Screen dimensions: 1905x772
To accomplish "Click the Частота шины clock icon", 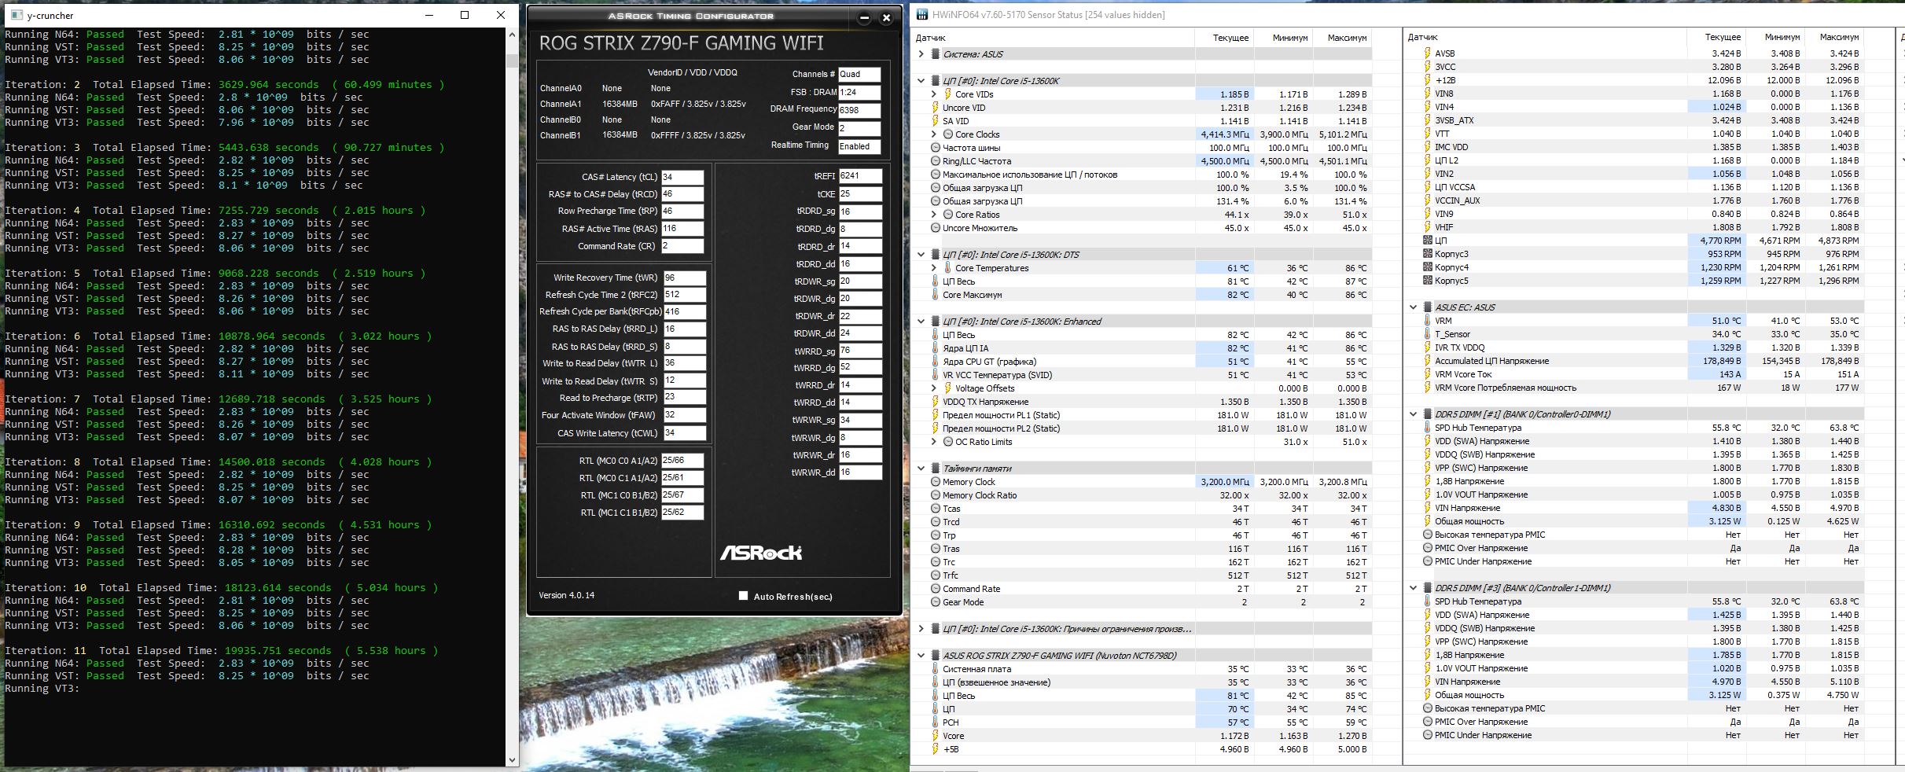I will click(936, 148).
